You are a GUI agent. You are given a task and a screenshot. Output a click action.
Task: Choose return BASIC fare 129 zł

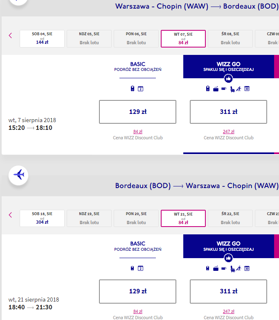click(x=137, y=291)
